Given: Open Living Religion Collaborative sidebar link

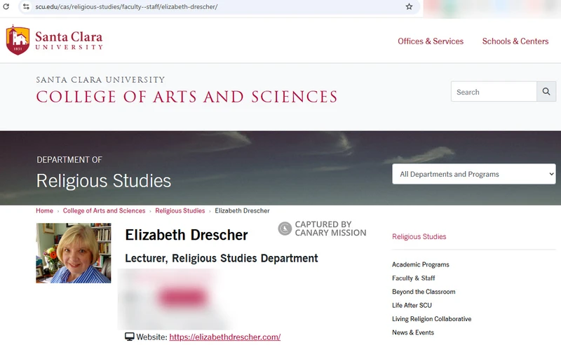Looking at the screenshot, I should coord(431,319).
